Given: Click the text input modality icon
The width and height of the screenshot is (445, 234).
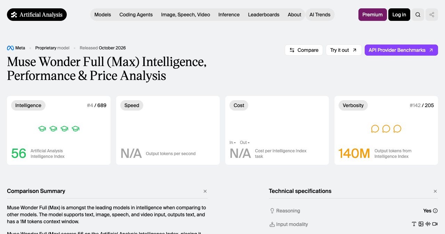Looking at the screenshot, I should 414,224.
